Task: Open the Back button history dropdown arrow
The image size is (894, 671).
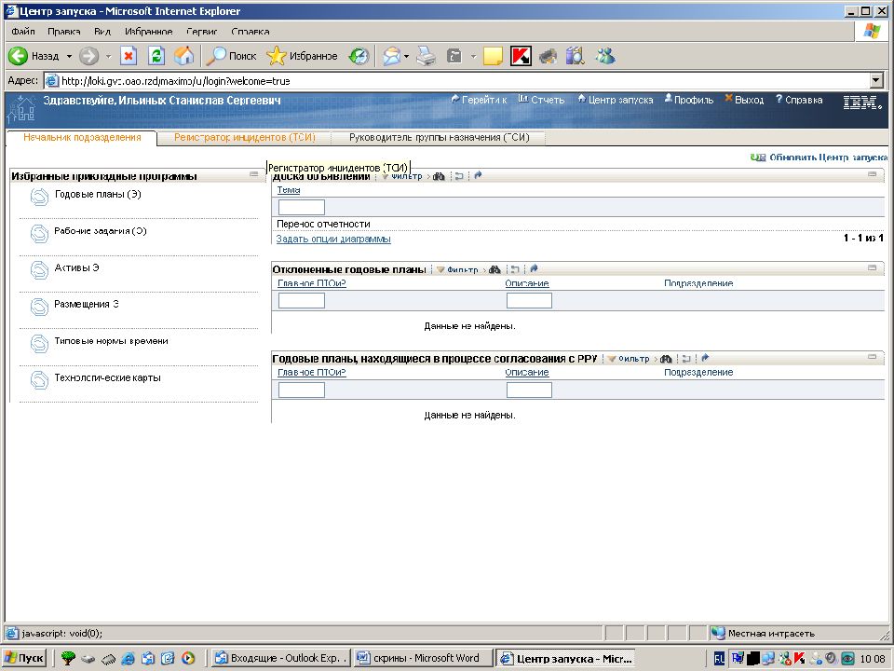Action: [69, 57]
